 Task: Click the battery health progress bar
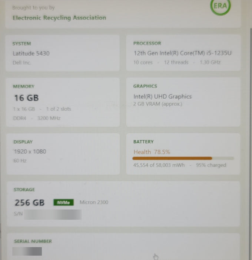tap(183, 158)
